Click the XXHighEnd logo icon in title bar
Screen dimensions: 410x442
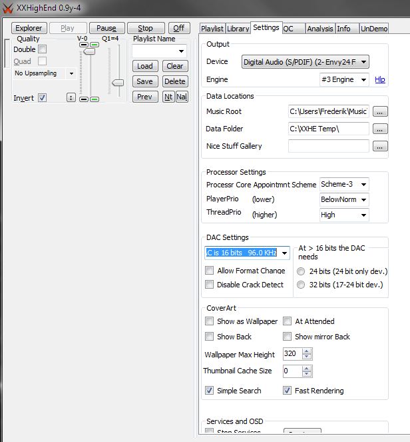(x=7, y=9)
